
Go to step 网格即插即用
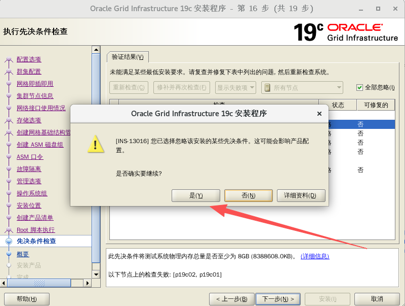point(35,84)
